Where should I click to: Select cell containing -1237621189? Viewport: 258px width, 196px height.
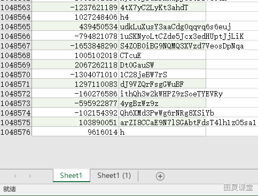[75, 7]
